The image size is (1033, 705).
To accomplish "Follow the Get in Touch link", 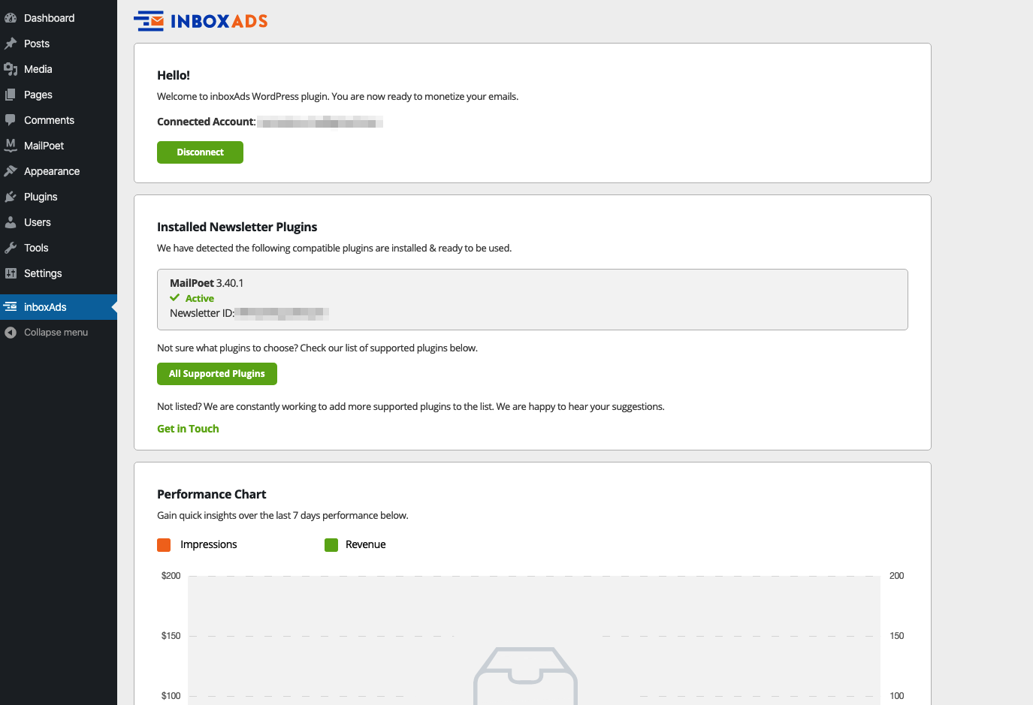I will tap(188, 429).
